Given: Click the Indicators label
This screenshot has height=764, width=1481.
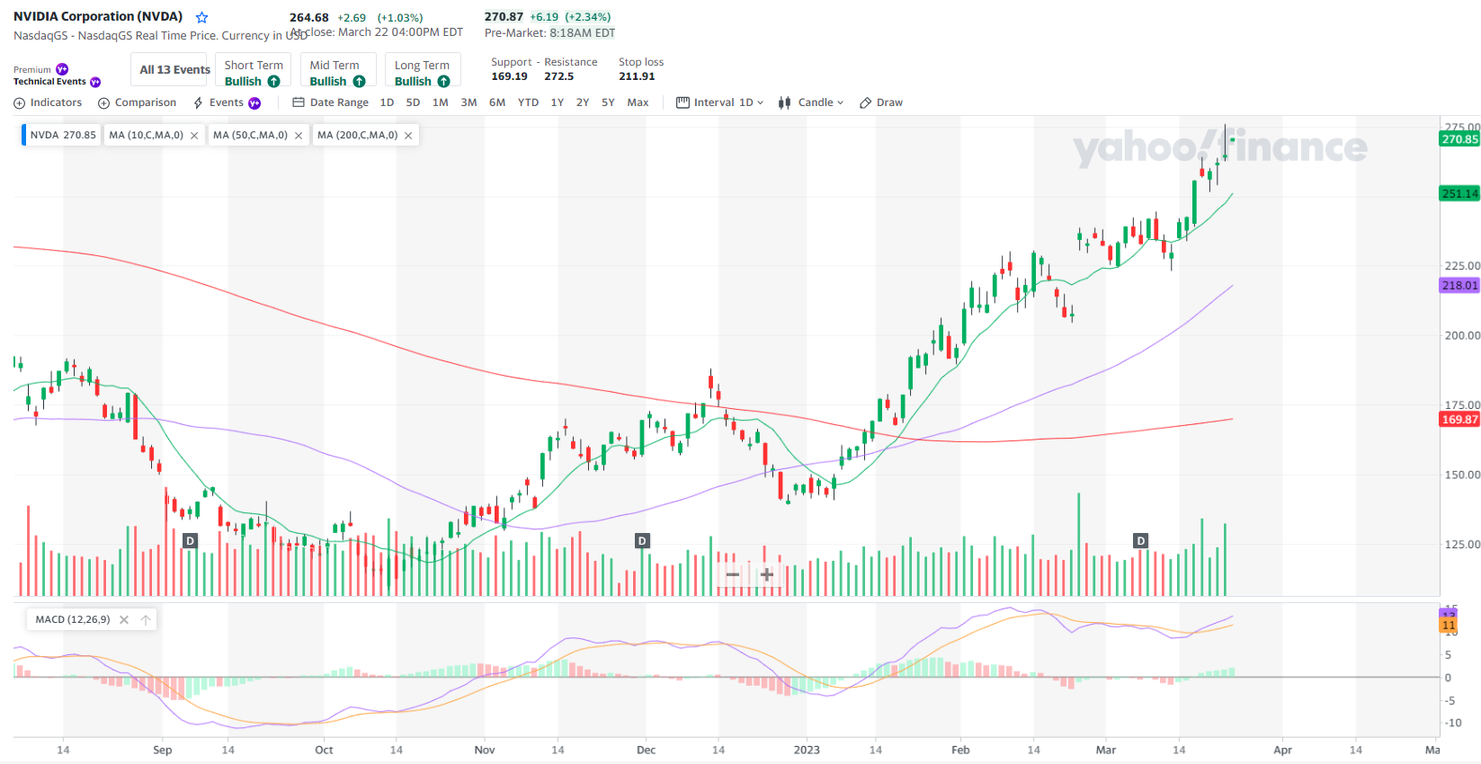Looking at the screenshot, I should point(56,102).
